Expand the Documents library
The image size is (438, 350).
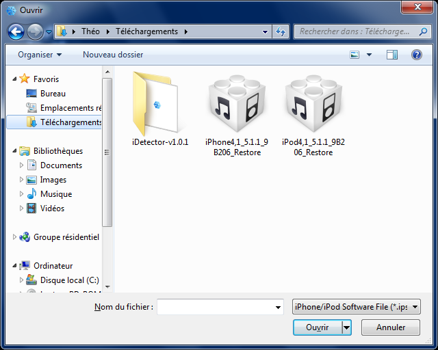click(21, 165)
